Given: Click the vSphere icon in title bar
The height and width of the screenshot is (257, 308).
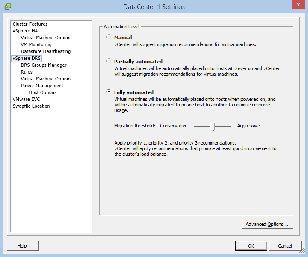Looking at the screenshot, I should click(x=7, y=6).
